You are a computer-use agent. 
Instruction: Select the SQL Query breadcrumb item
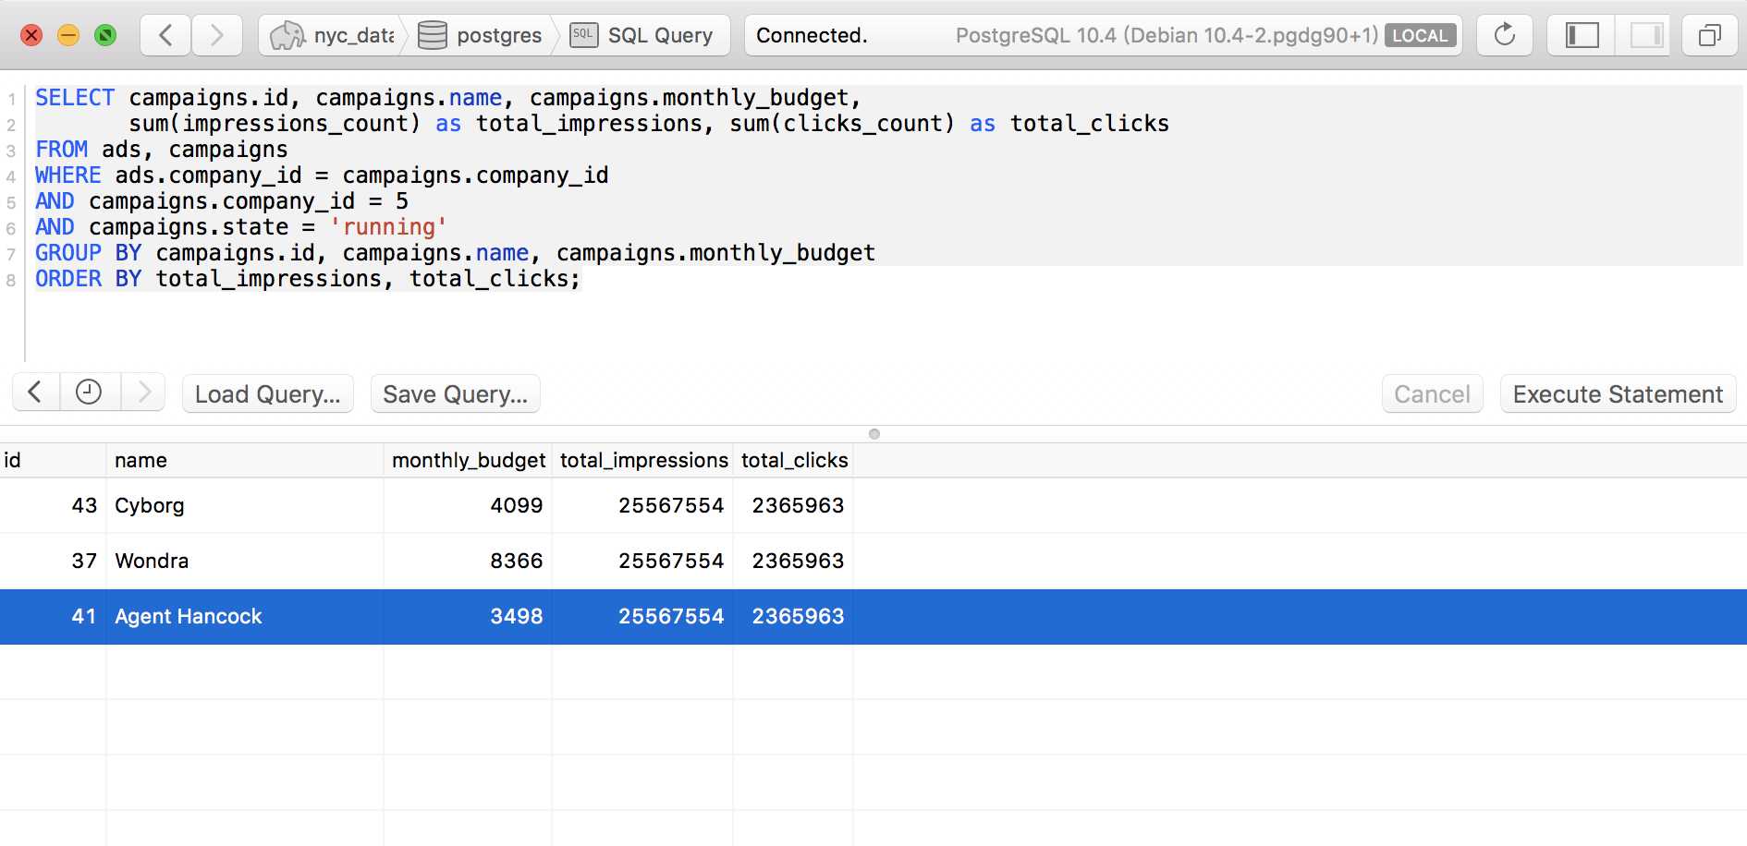[x=641, y=35]
